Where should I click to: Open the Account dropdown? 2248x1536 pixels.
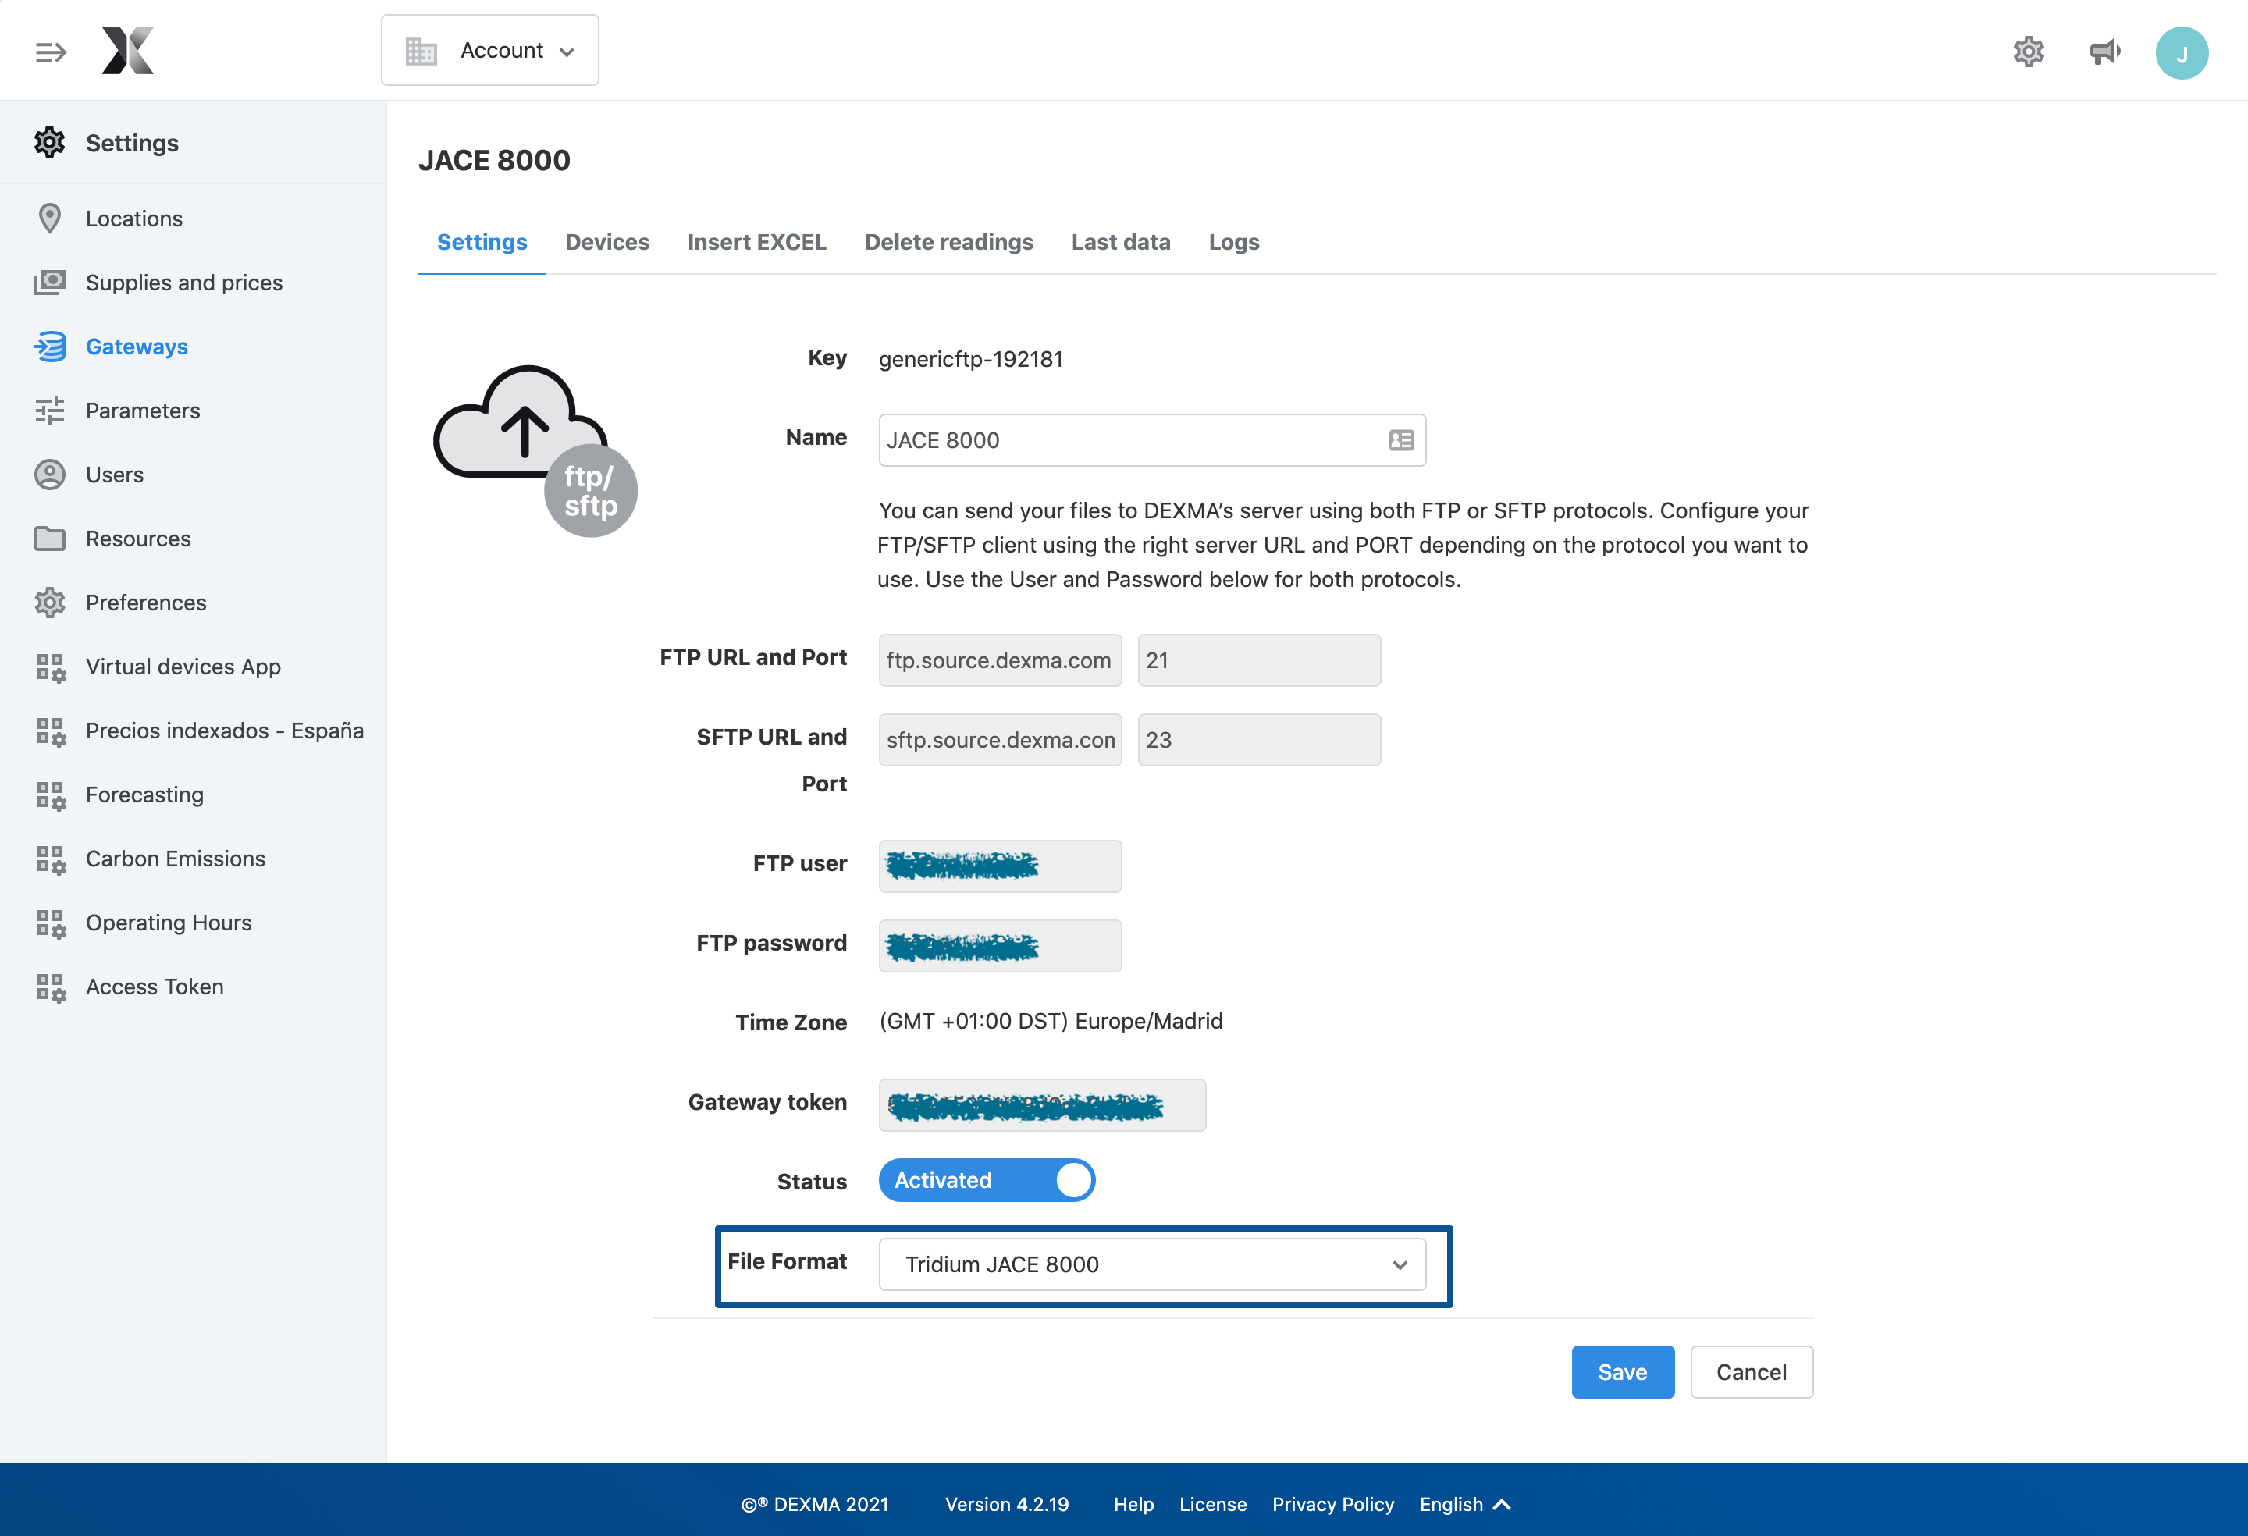pyautogui.click(x=489, y=50)
